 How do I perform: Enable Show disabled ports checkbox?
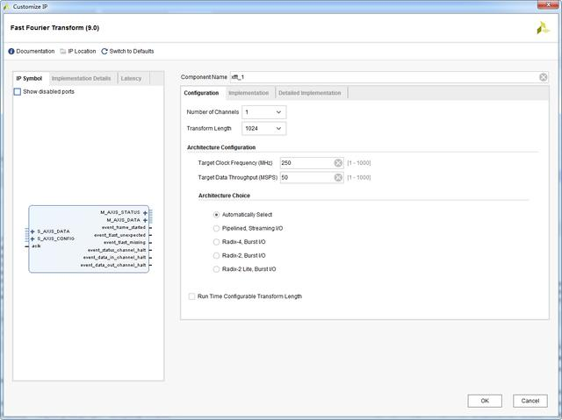[18, 91]
